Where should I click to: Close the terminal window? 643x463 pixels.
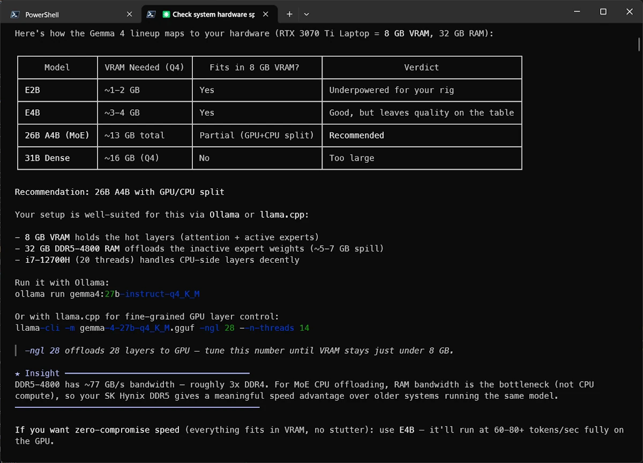(x=629, y=11)
